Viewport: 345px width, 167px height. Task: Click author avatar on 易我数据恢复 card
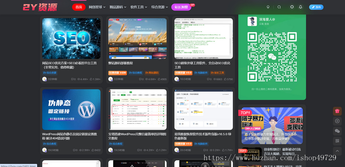[177, 150]
